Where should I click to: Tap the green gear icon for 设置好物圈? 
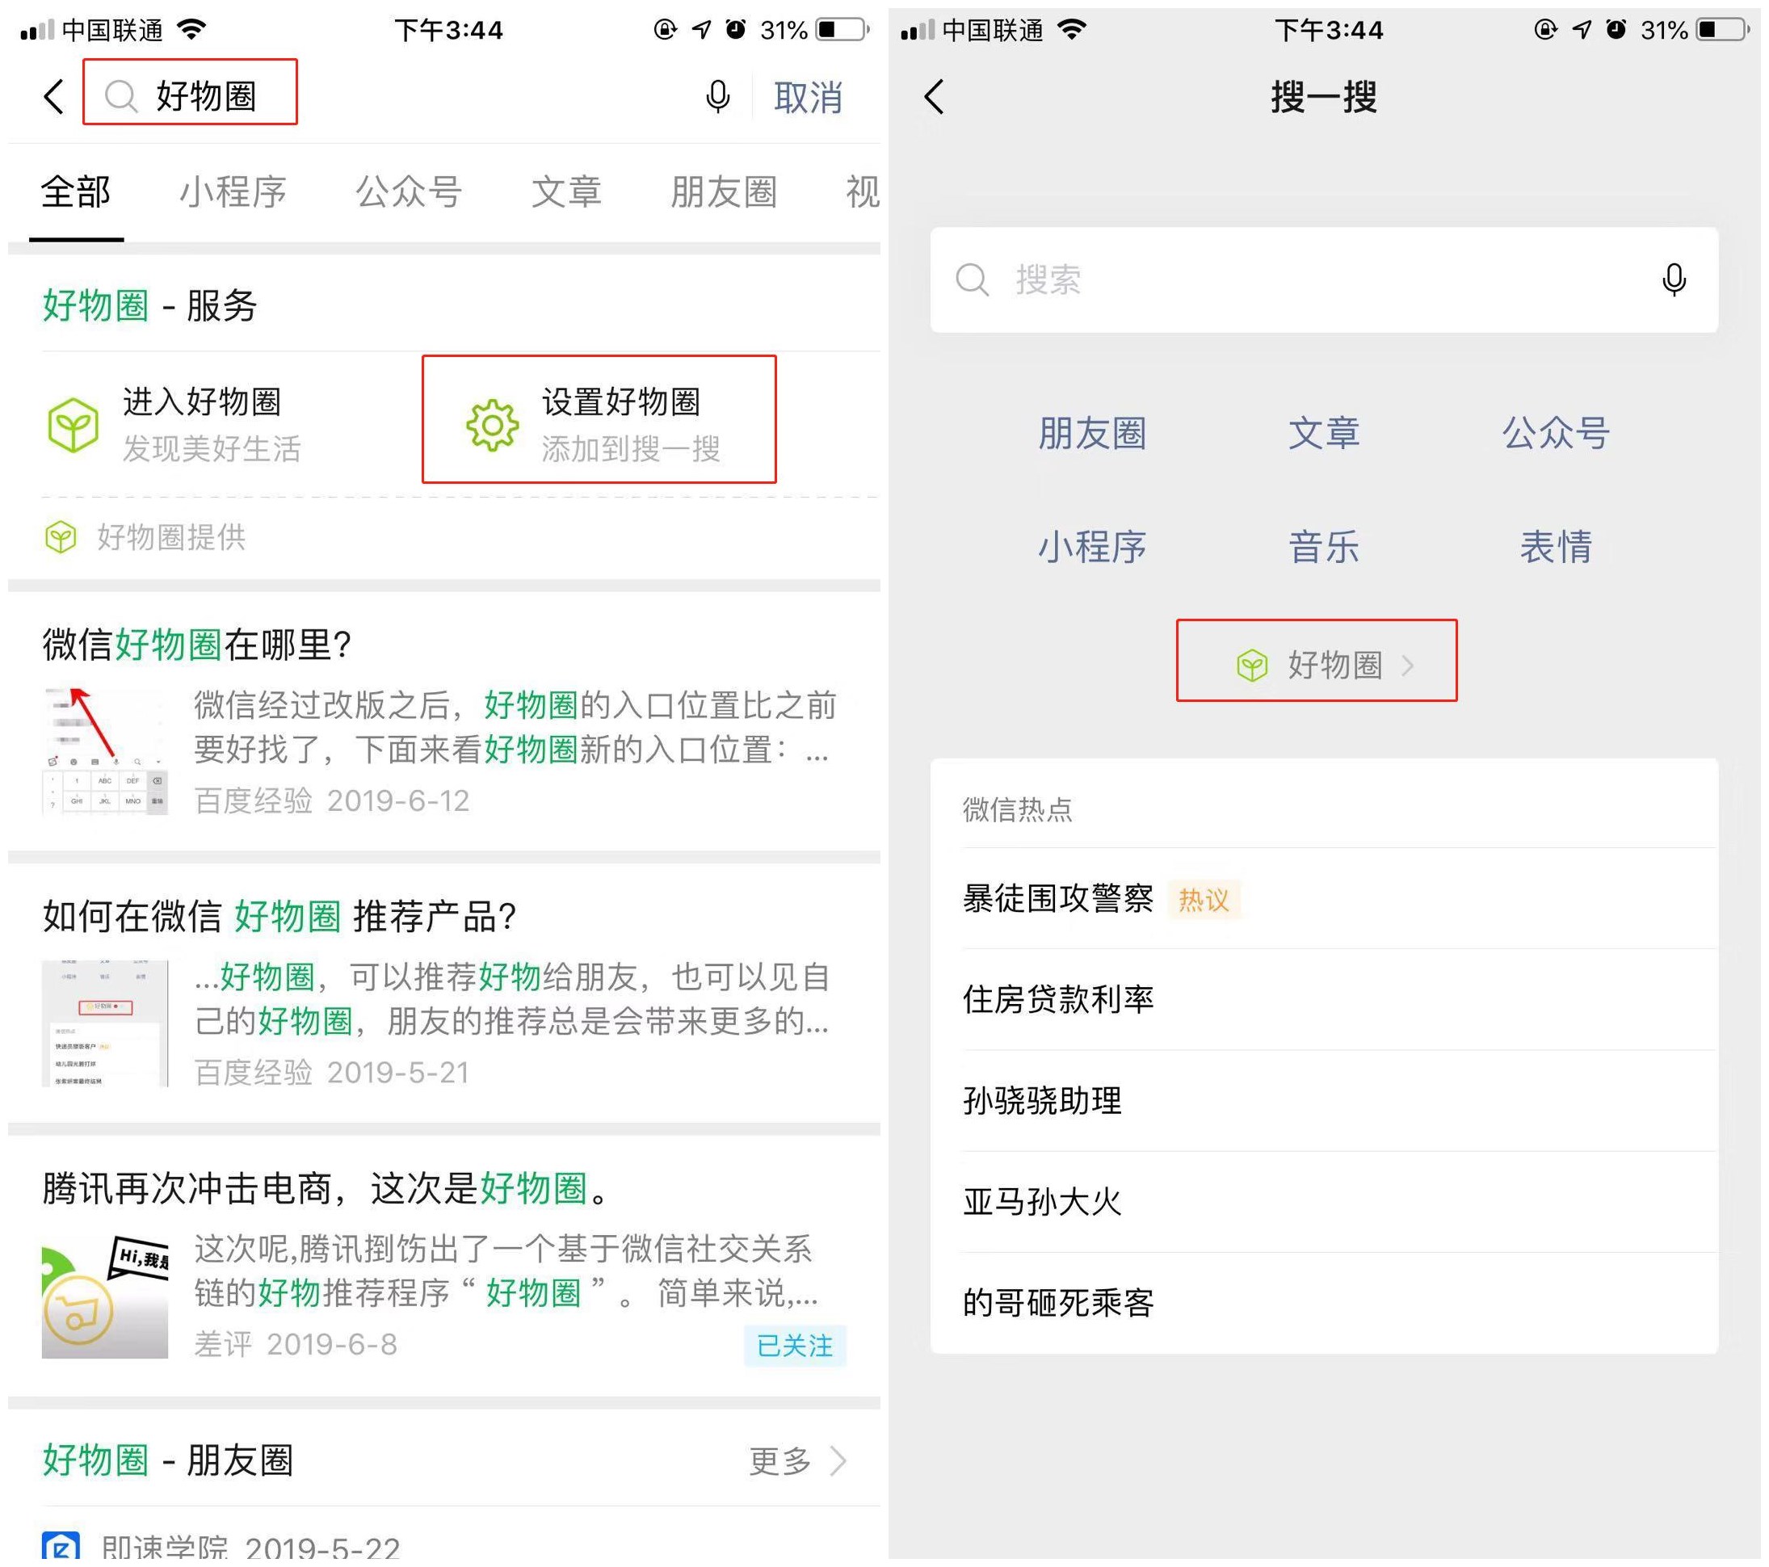[493, 425]
